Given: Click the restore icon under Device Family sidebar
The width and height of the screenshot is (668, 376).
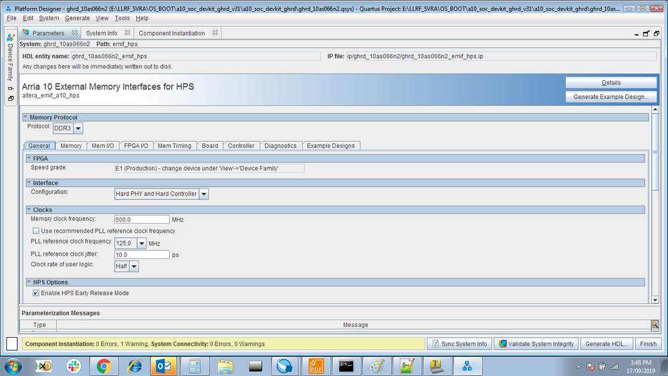Looking at the screenshot, I should click(11, 98).
